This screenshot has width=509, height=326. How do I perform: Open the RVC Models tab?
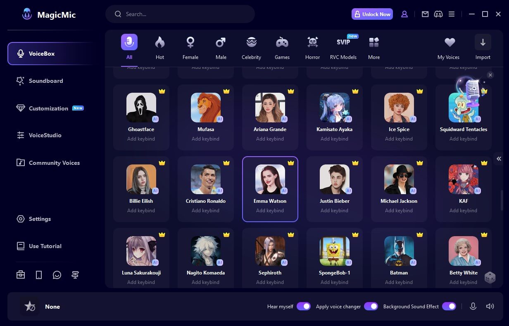pos(343,47)
